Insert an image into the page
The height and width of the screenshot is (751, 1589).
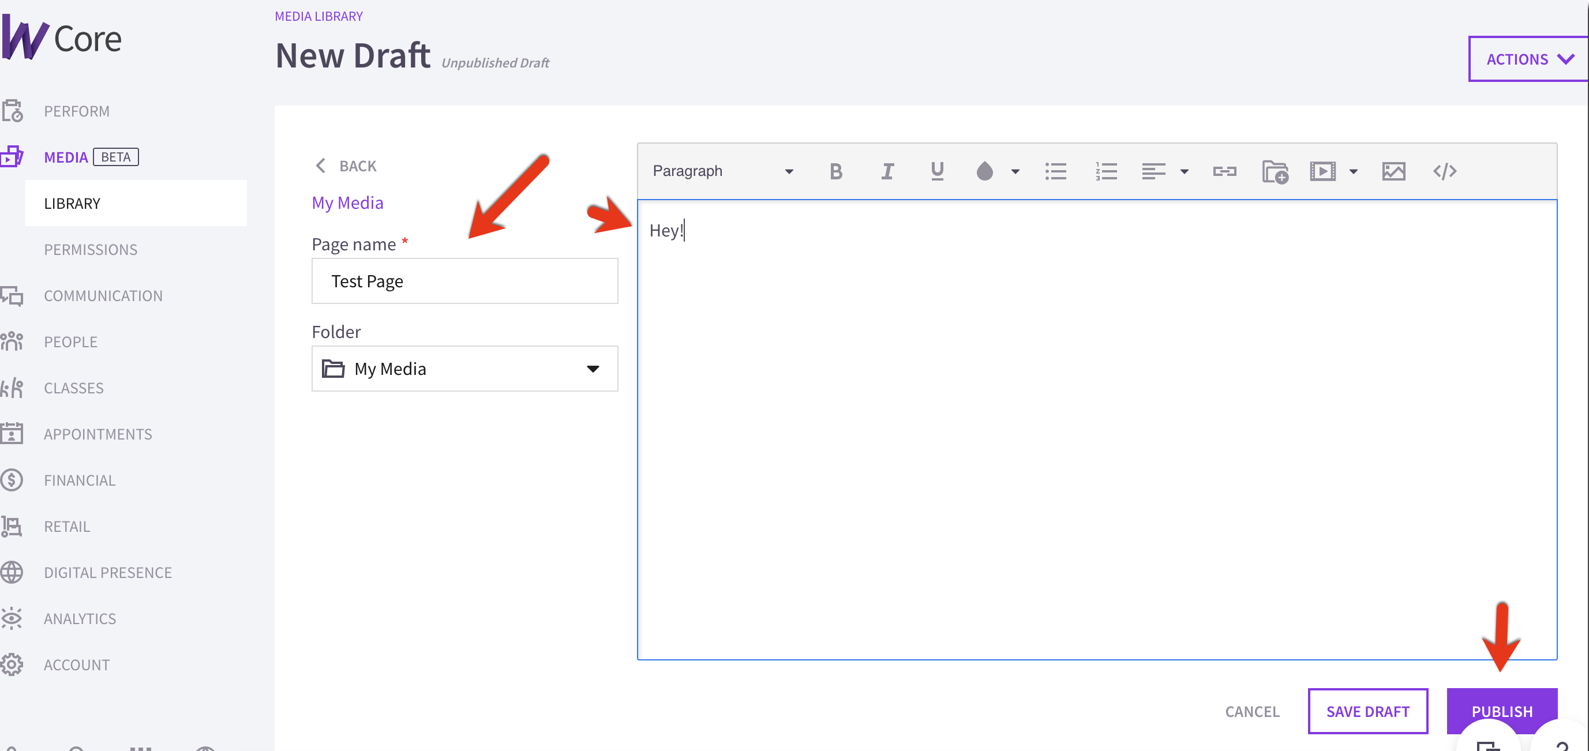1394,171
